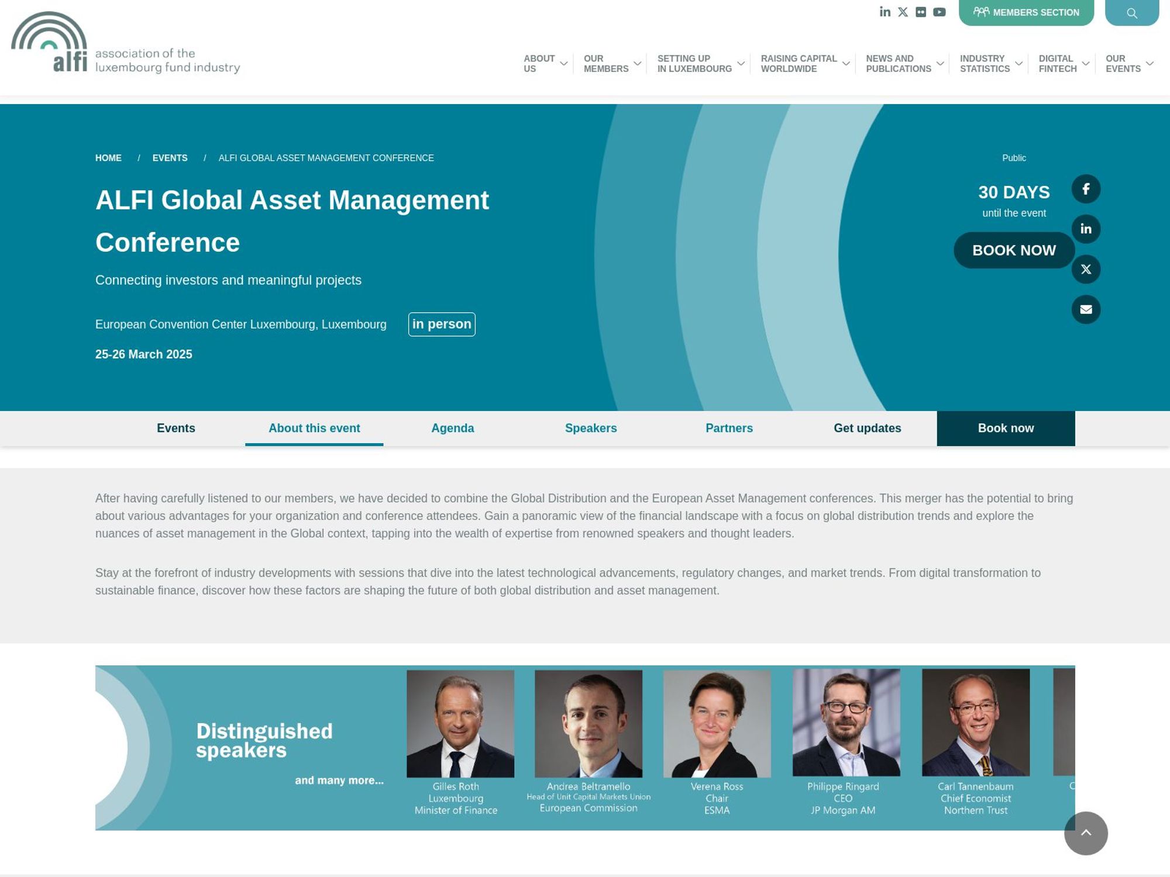Expand the Our Members menu chevron
The image size is (1170, 877).
(x=637, y=64)
